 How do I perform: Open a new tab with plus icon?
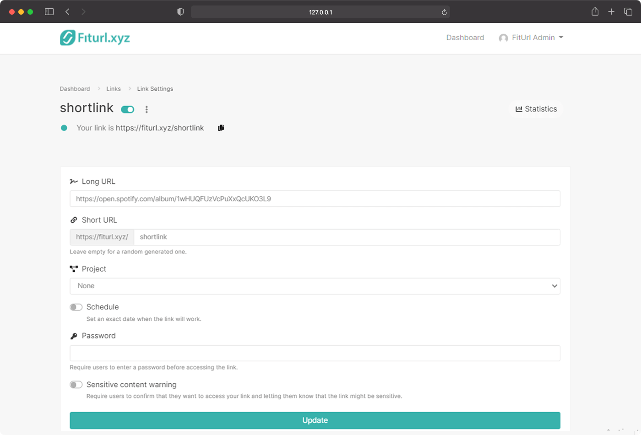611,12
